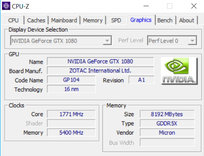Click the Revision label
Viewport: 204px width, 156px height.
113,80
